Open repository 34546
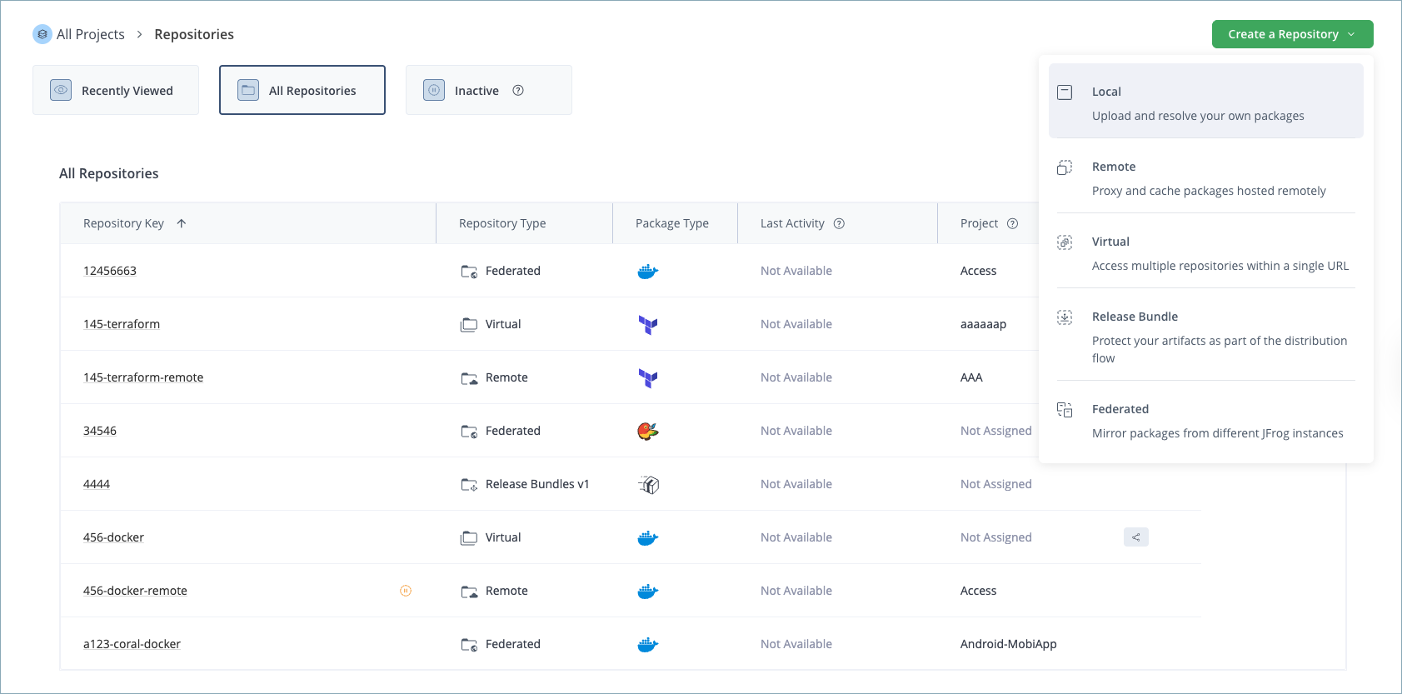This screenshot has height=694, width=1402. [100, 431]
